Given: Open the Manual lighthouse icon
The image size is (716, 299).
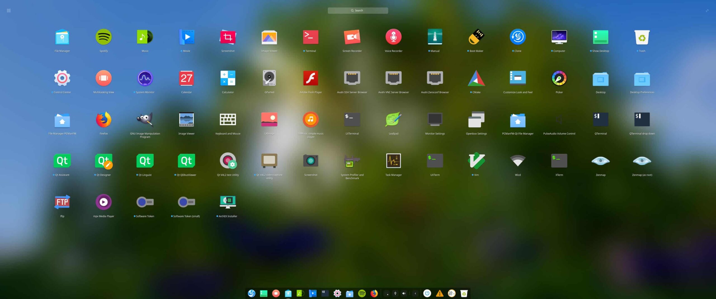Looking at the screenshot, I should pos(435,37).
